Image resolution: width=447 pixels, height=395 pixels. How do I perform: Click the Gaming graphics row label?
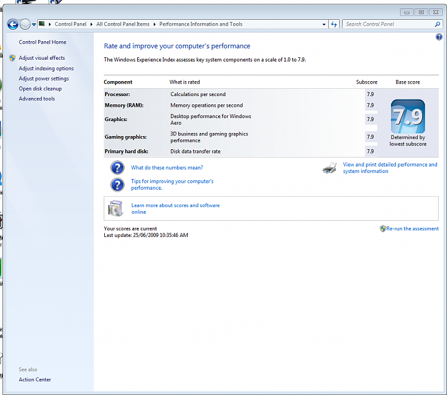(x=125, y=137)
